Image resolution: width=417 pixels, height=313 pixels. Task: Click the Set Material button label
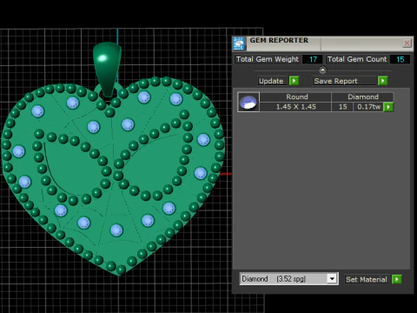coord(367,279)
